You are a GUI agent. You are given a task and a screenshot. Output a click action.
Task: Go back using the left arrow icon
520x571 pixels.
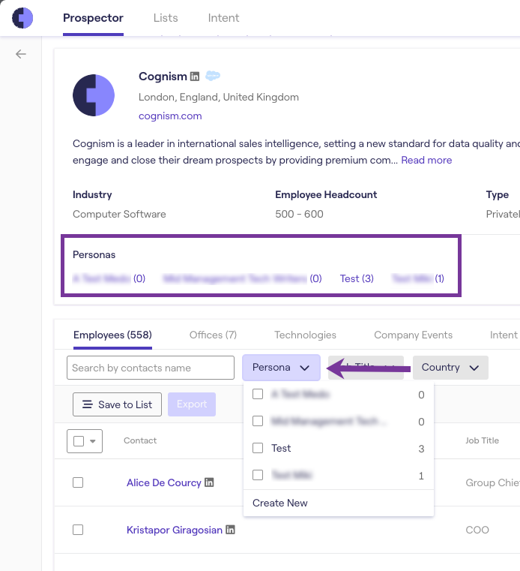pos(21,54)
